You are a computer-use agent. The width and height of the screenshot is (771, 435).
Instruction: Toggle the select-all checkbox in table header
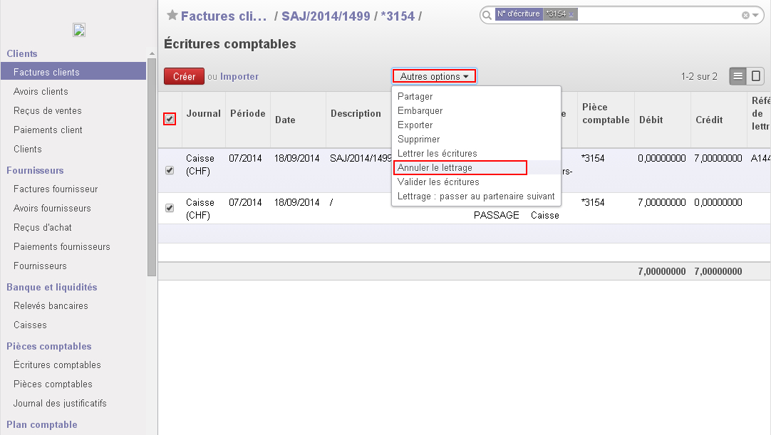[170, 119]
